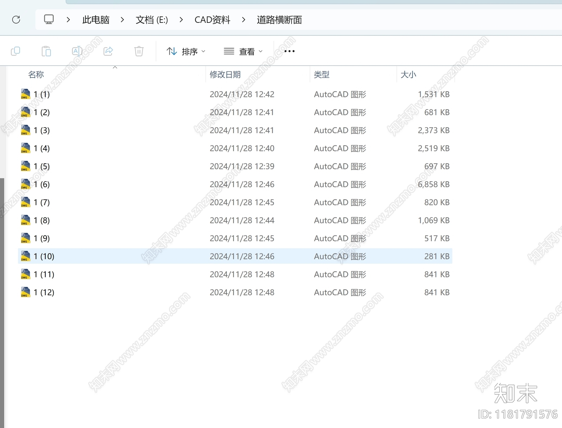Click date 2024/11/28 12:42
This screenshot has width=562, height=428.
click(x=242, y=94)
